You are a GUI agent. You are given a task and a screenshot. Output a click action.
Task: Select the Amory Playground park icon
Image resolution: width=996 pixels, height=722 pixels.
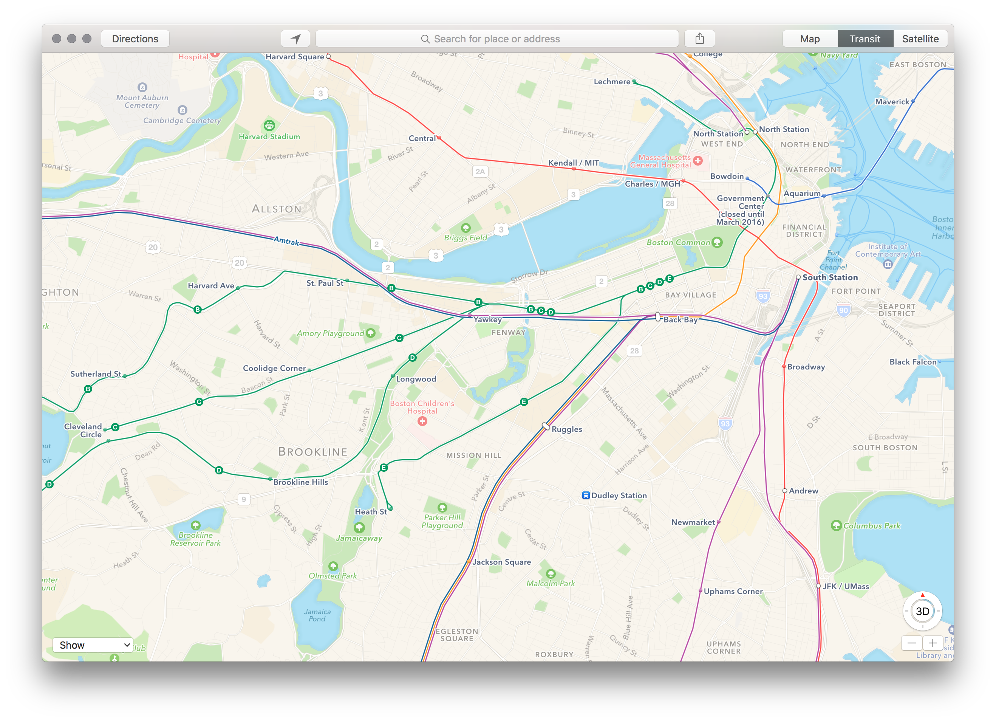click(370, 333)
